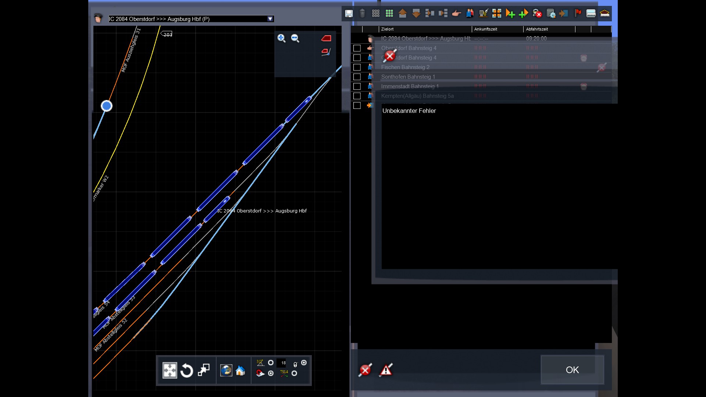Tick checkbox for Fischen Bahnsteig 2
The image size is (706, 397).
(357, 67)
